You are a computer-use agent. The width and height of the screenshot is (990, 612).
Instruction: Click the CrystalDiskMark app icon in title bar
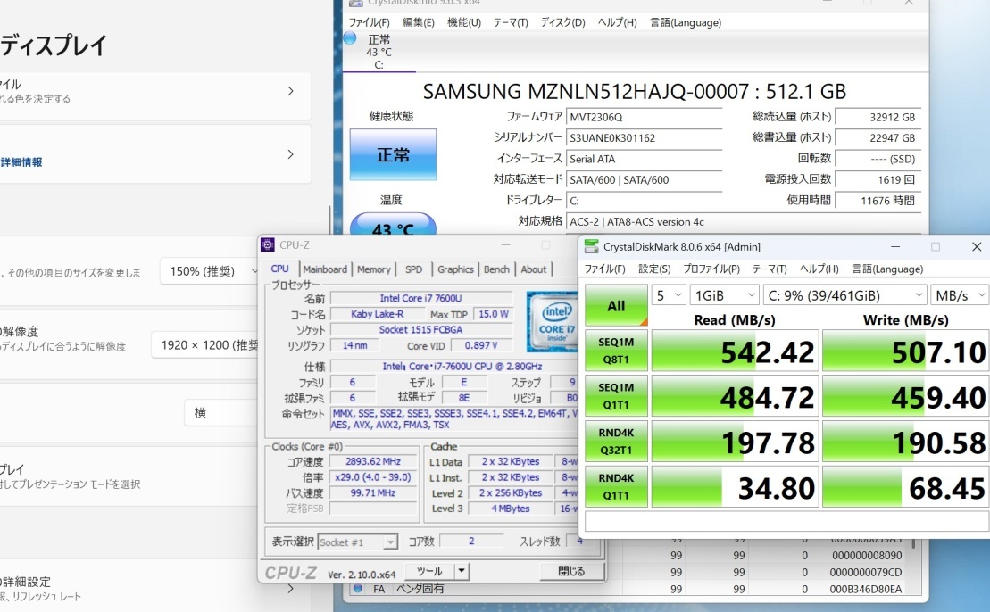(x=591, y=247)
